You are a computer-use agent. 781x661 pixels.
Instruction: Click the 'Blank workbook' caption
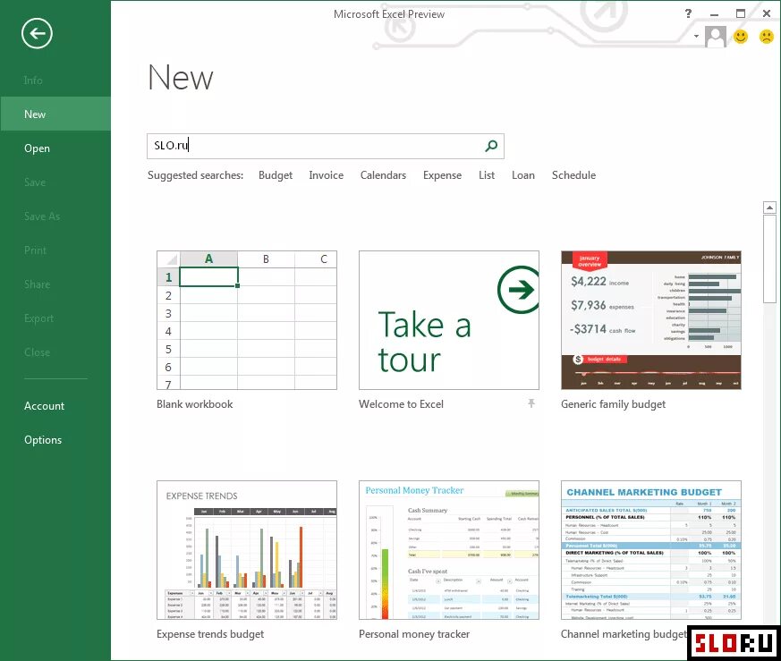coord(195,404)
